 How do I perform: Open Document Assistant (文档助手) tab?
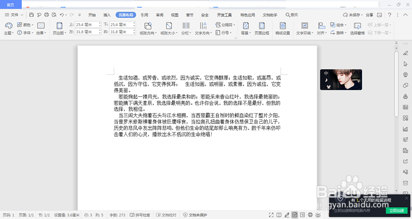(270, 15)
